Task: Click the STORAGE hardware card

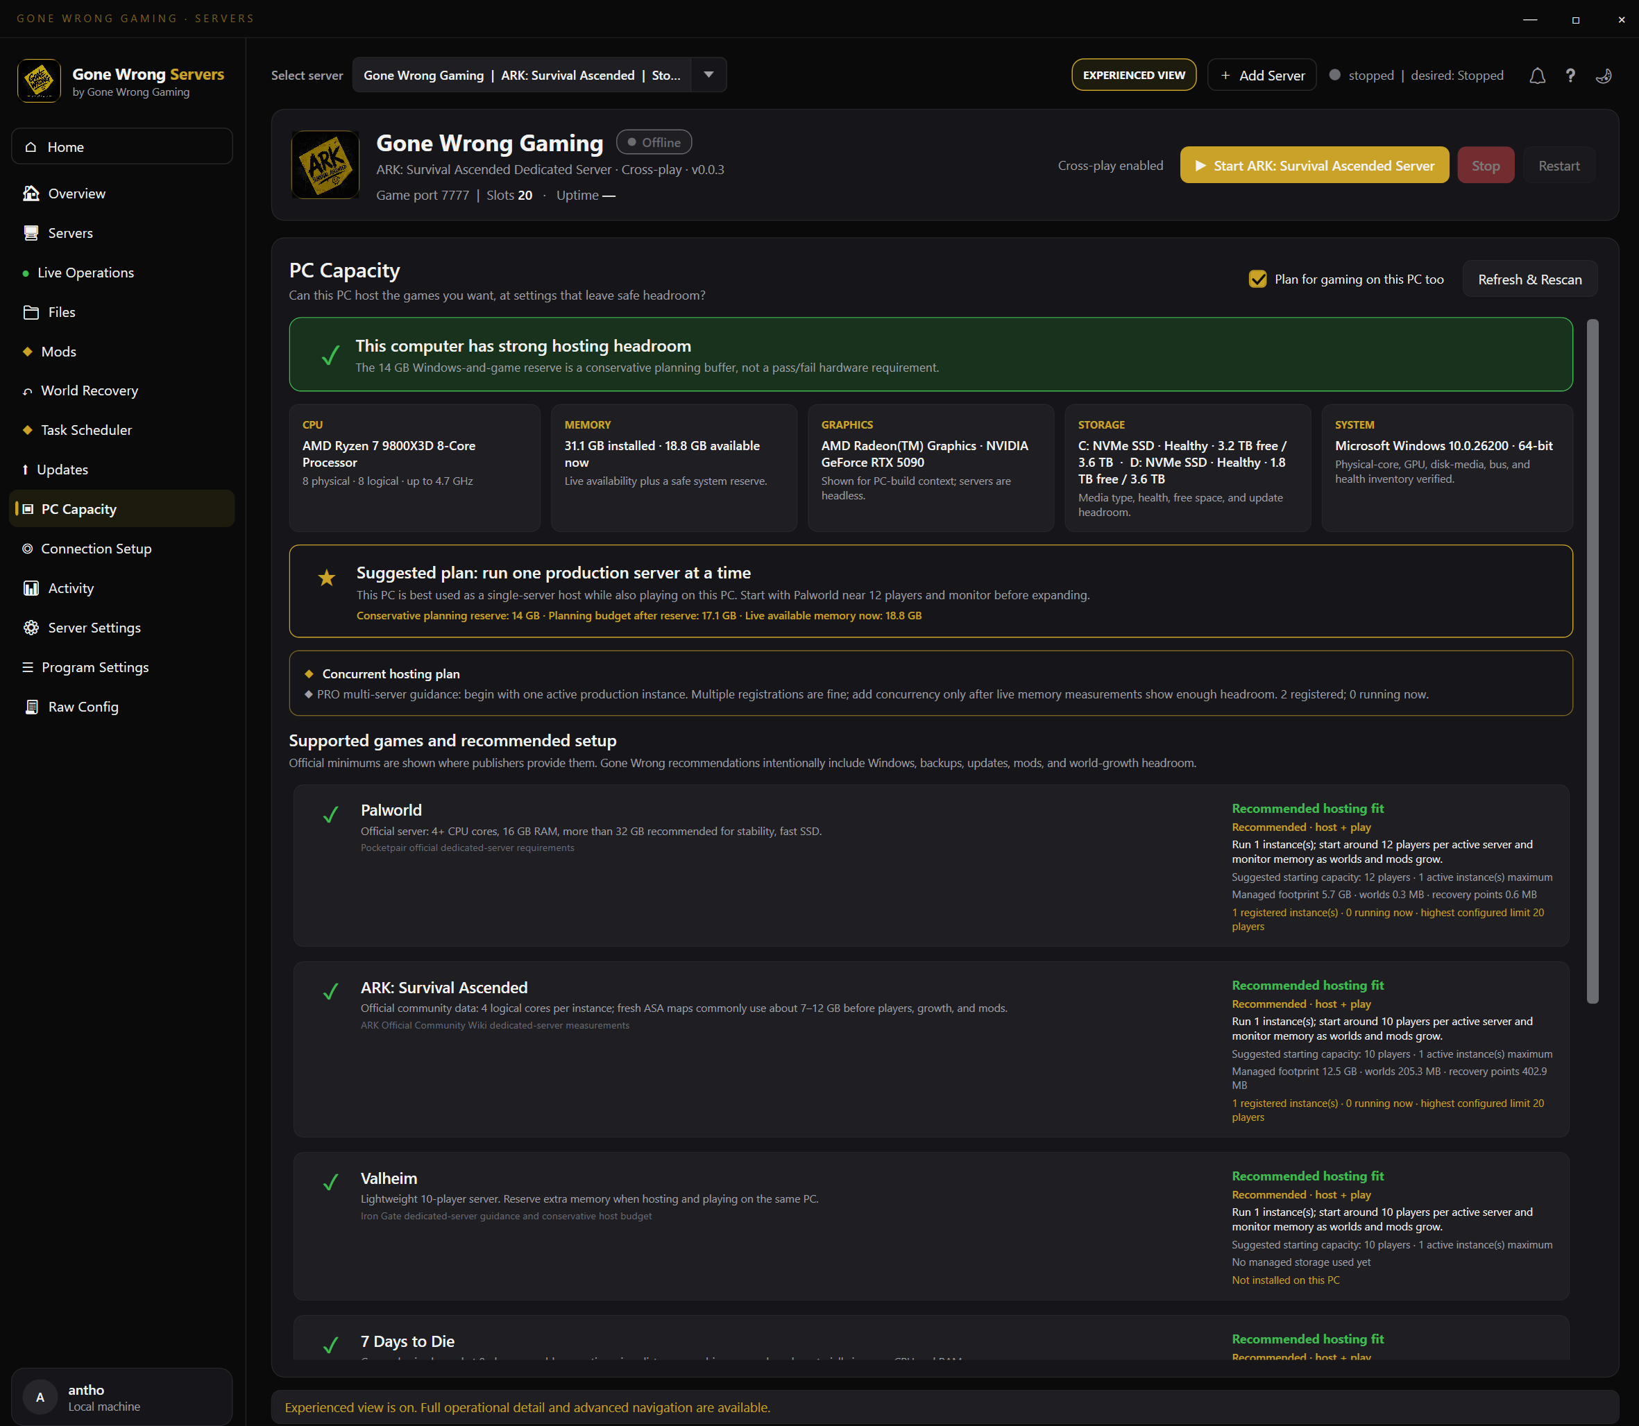Action: pos(1188,468)
